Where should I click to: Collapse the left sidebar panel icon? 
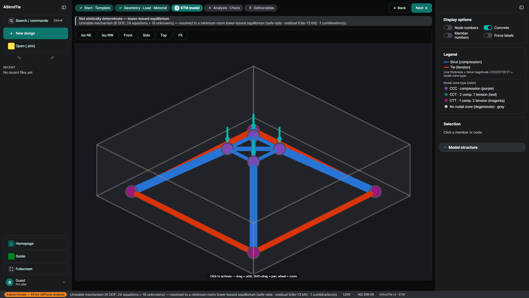[x=64, y=7]
